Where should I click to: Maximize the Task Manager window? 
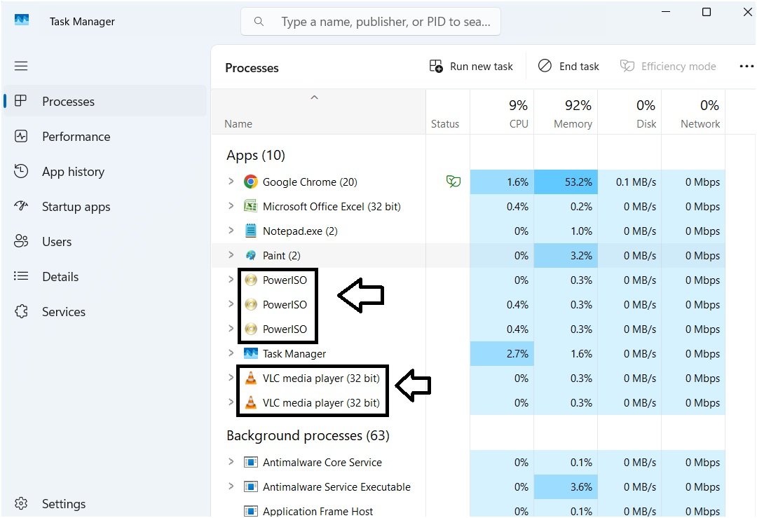click(707, 12)
